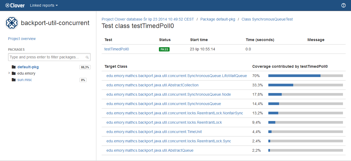The width and height of the screenshot is (351, 161).
Task: Click the 88,3% coverage badge for default-pkg
Action: point(85,67)
